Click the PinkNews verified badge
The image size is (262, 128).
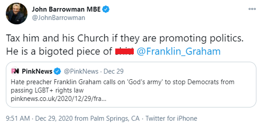coord(57,71)
